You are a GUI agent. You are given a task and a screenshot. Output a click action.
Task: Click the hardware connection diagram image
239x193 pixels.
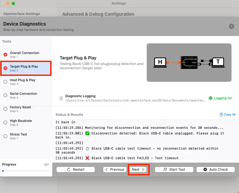pos(189,63)
